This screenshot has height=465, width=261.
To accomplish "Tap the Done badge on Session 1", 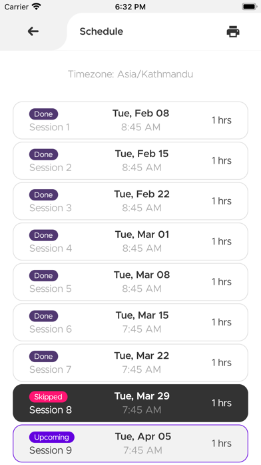I will pos(43,114).
